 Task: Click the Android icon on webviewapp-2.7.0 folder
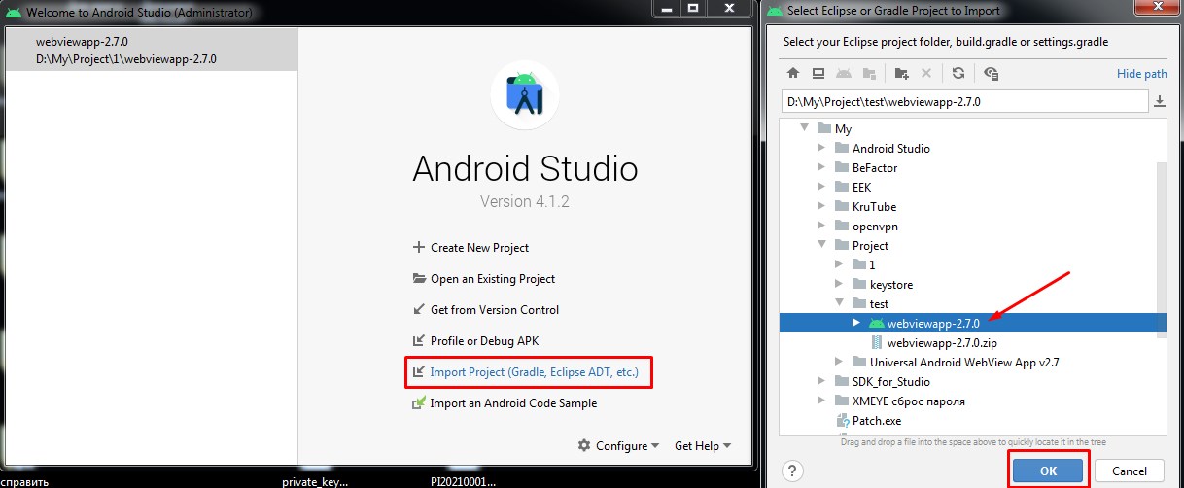[x=877, y=323]
